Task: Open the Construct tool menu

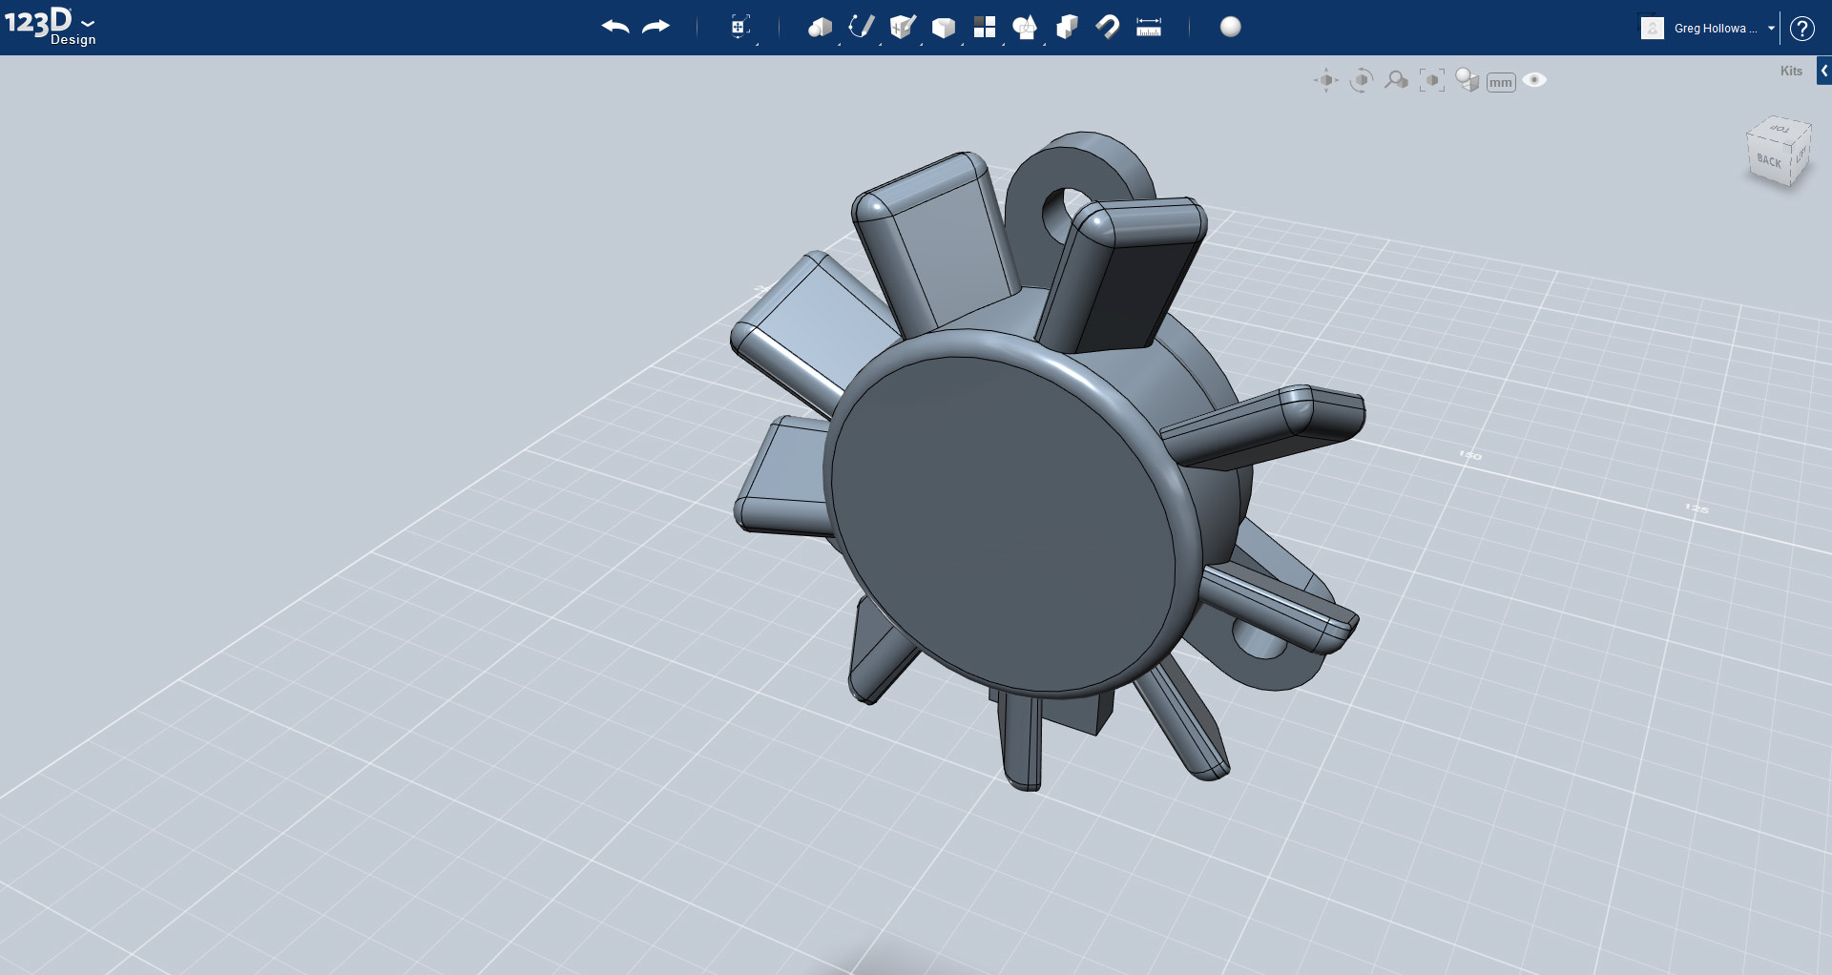Action: tap(903, 27)
